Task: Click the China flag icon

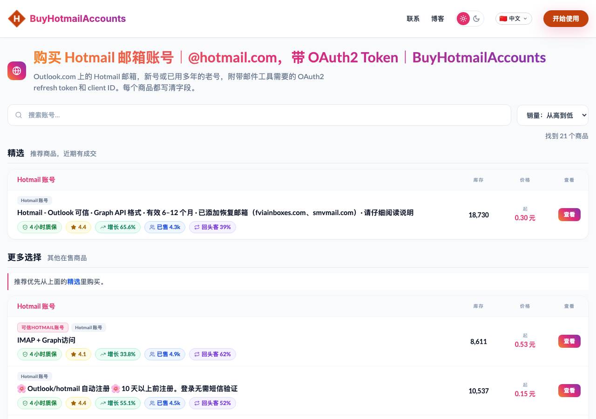Action: tap(503, 19)
